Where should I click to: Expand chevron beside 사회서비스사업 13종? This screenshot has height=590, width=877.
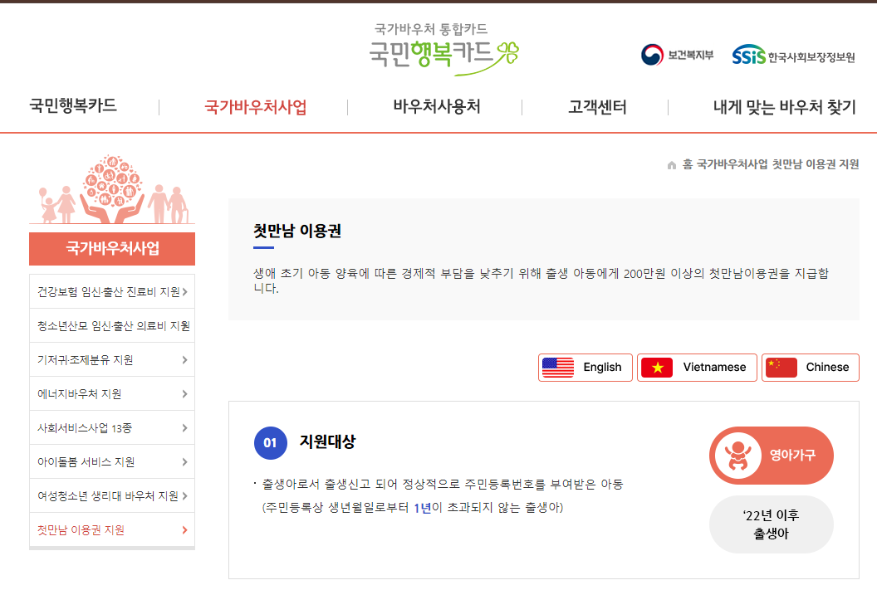tap(184, 428)
